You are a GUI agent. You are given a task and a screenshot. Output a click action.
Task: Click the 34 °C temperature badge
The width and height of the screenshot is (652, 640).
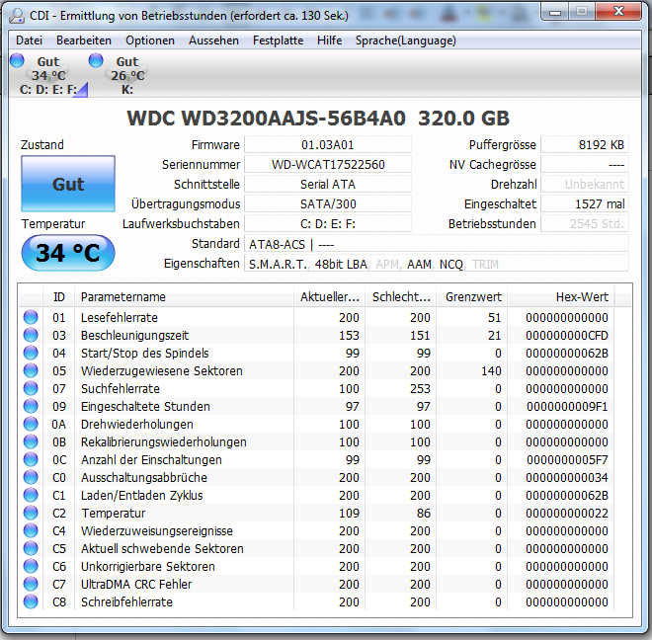(68, 253)
